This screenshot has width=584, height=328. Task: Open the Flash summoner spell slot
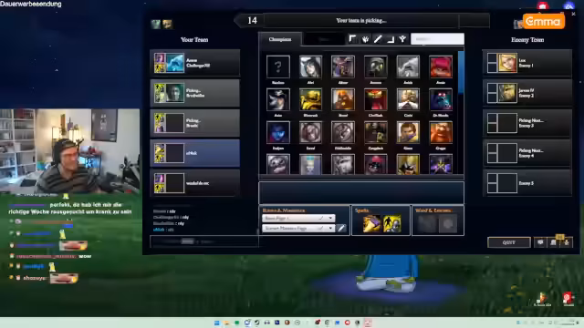(371, 224)
